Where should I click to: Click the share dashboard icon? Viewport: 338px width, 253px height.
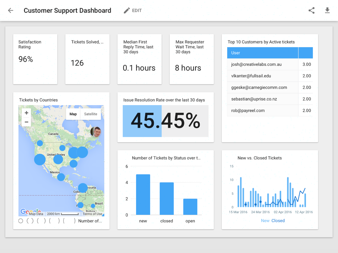pos(311,11)
